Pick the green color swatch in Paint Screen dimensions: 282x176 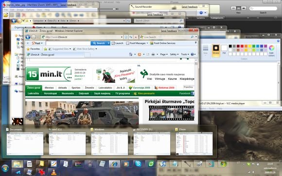coord(254,46)
